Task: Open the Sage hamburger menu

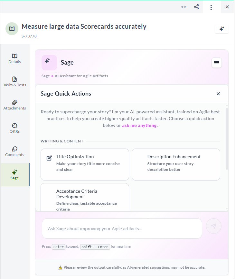Action: coord(216,63)
